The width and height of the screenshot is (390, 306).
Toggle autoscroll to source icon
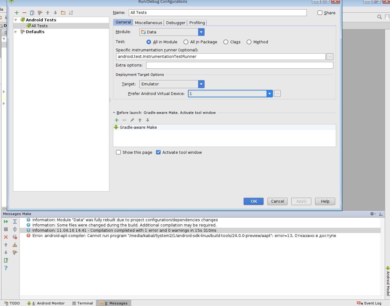pyautogui.click(x=15, y=245)
